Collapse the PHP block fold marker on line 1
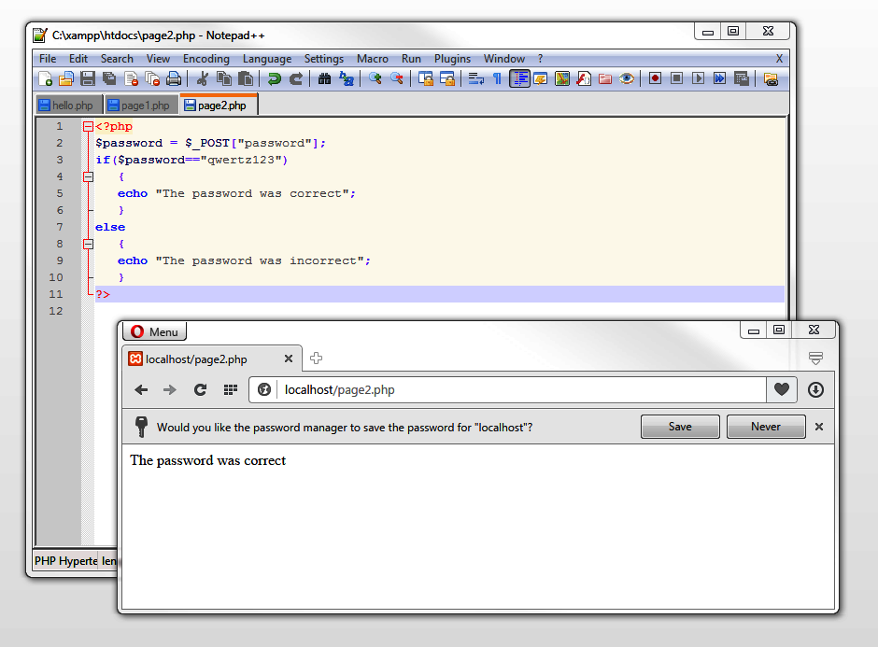878x647 pixels. pos(88,127)
